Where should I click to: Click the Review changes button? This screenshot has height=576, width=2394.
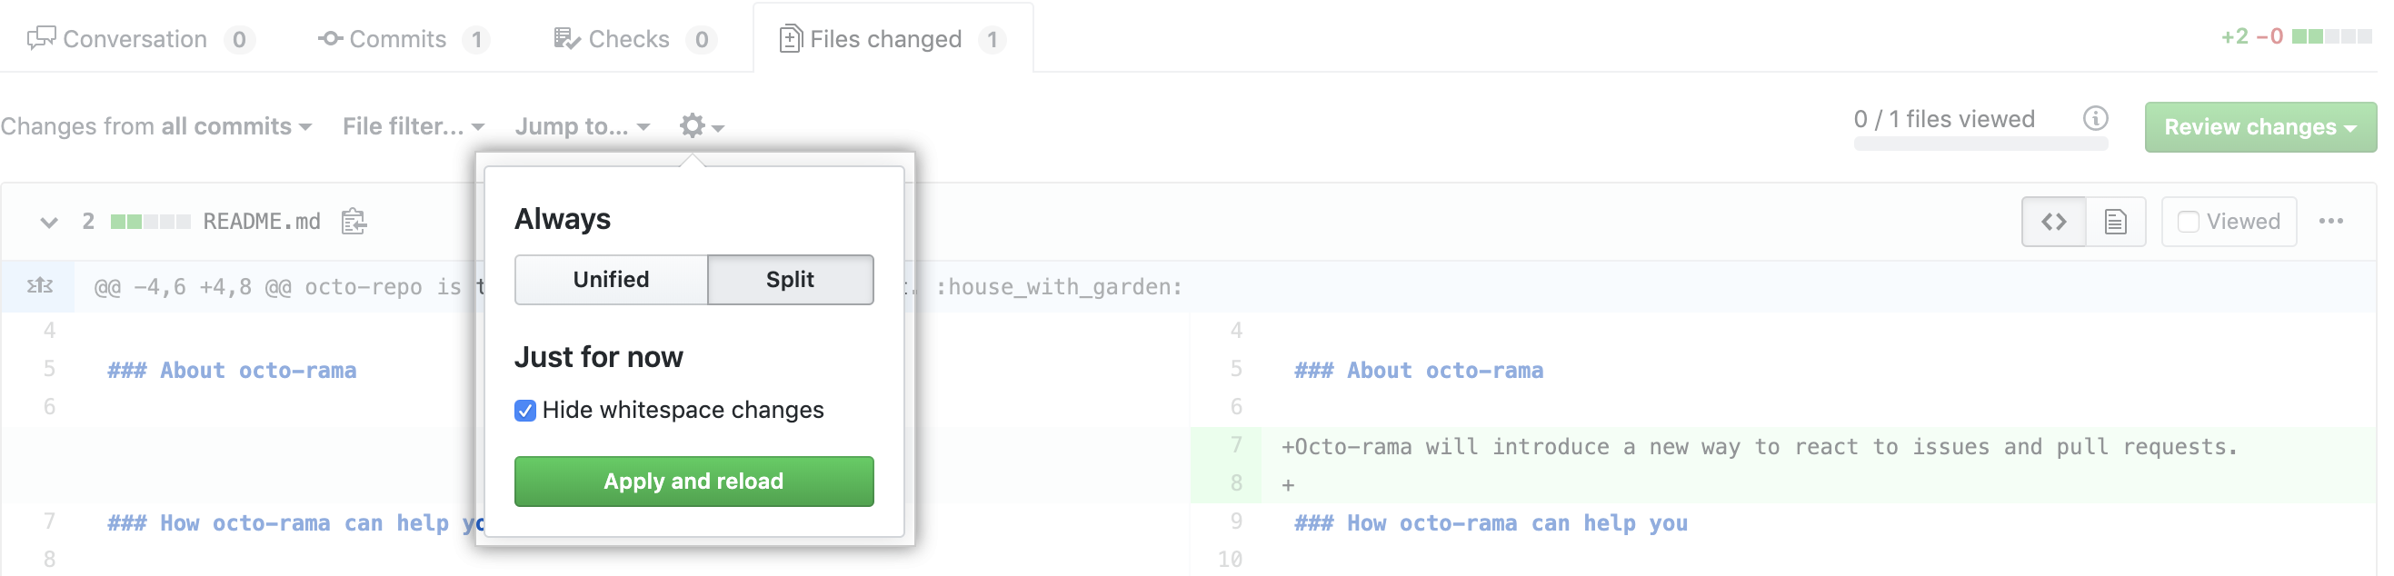point(2259,127)
